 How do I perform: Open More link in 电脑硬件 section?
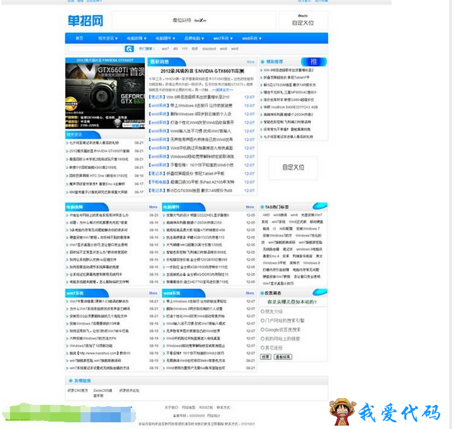250,207
